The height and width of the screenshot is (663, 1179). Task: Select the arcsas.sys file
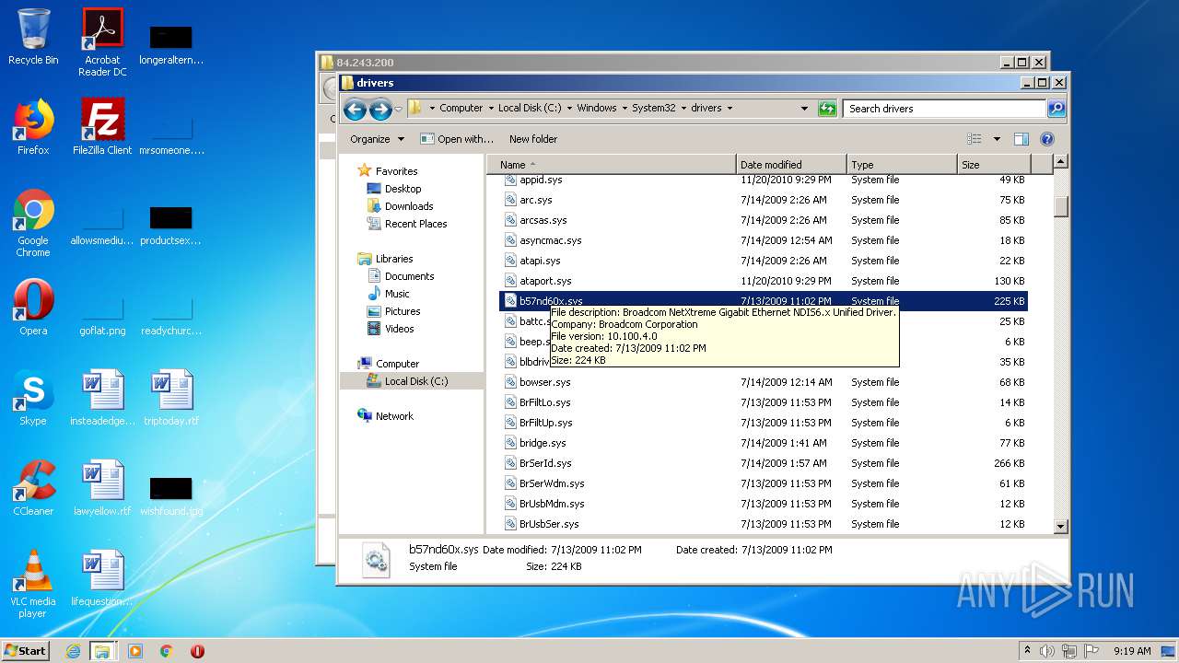point(543,220)
